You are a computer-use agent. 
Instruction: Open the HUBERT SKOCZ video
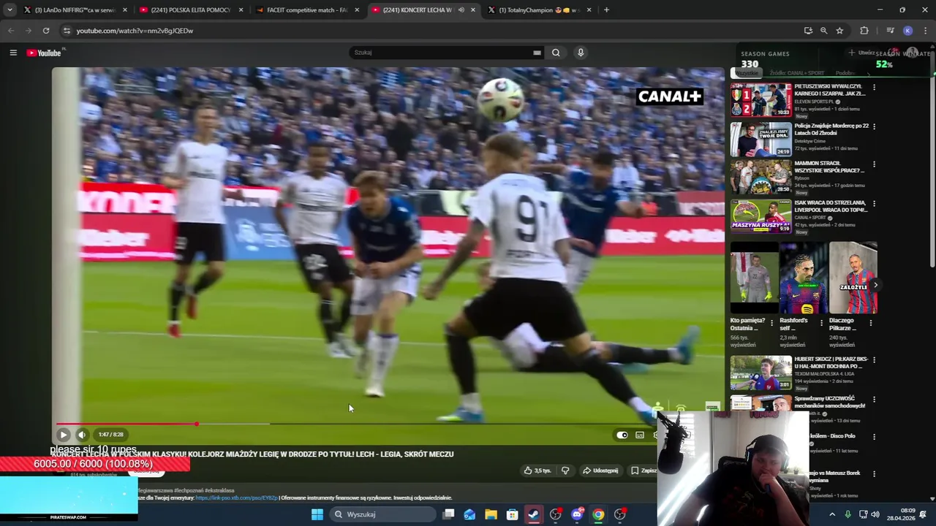click(x=760, y=373)
